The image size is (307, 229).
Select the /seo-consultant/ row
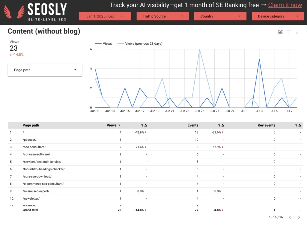[x=156, y=147]
